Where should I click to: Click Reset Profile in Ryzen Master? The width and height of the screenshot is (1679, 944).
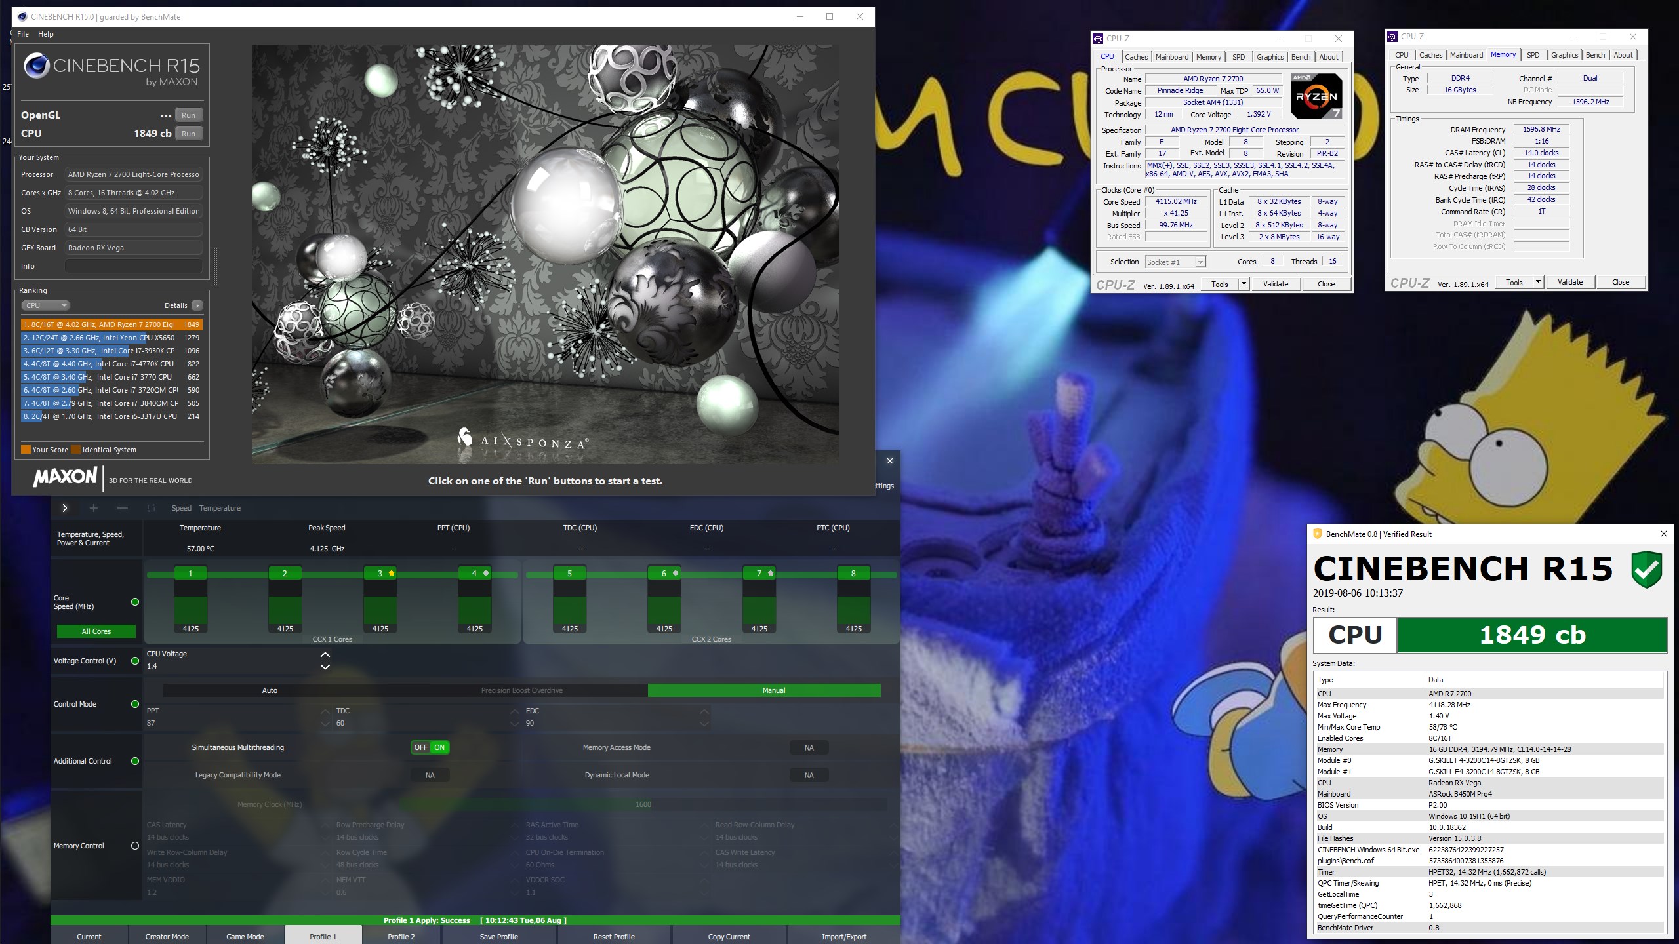click(614, 936)
